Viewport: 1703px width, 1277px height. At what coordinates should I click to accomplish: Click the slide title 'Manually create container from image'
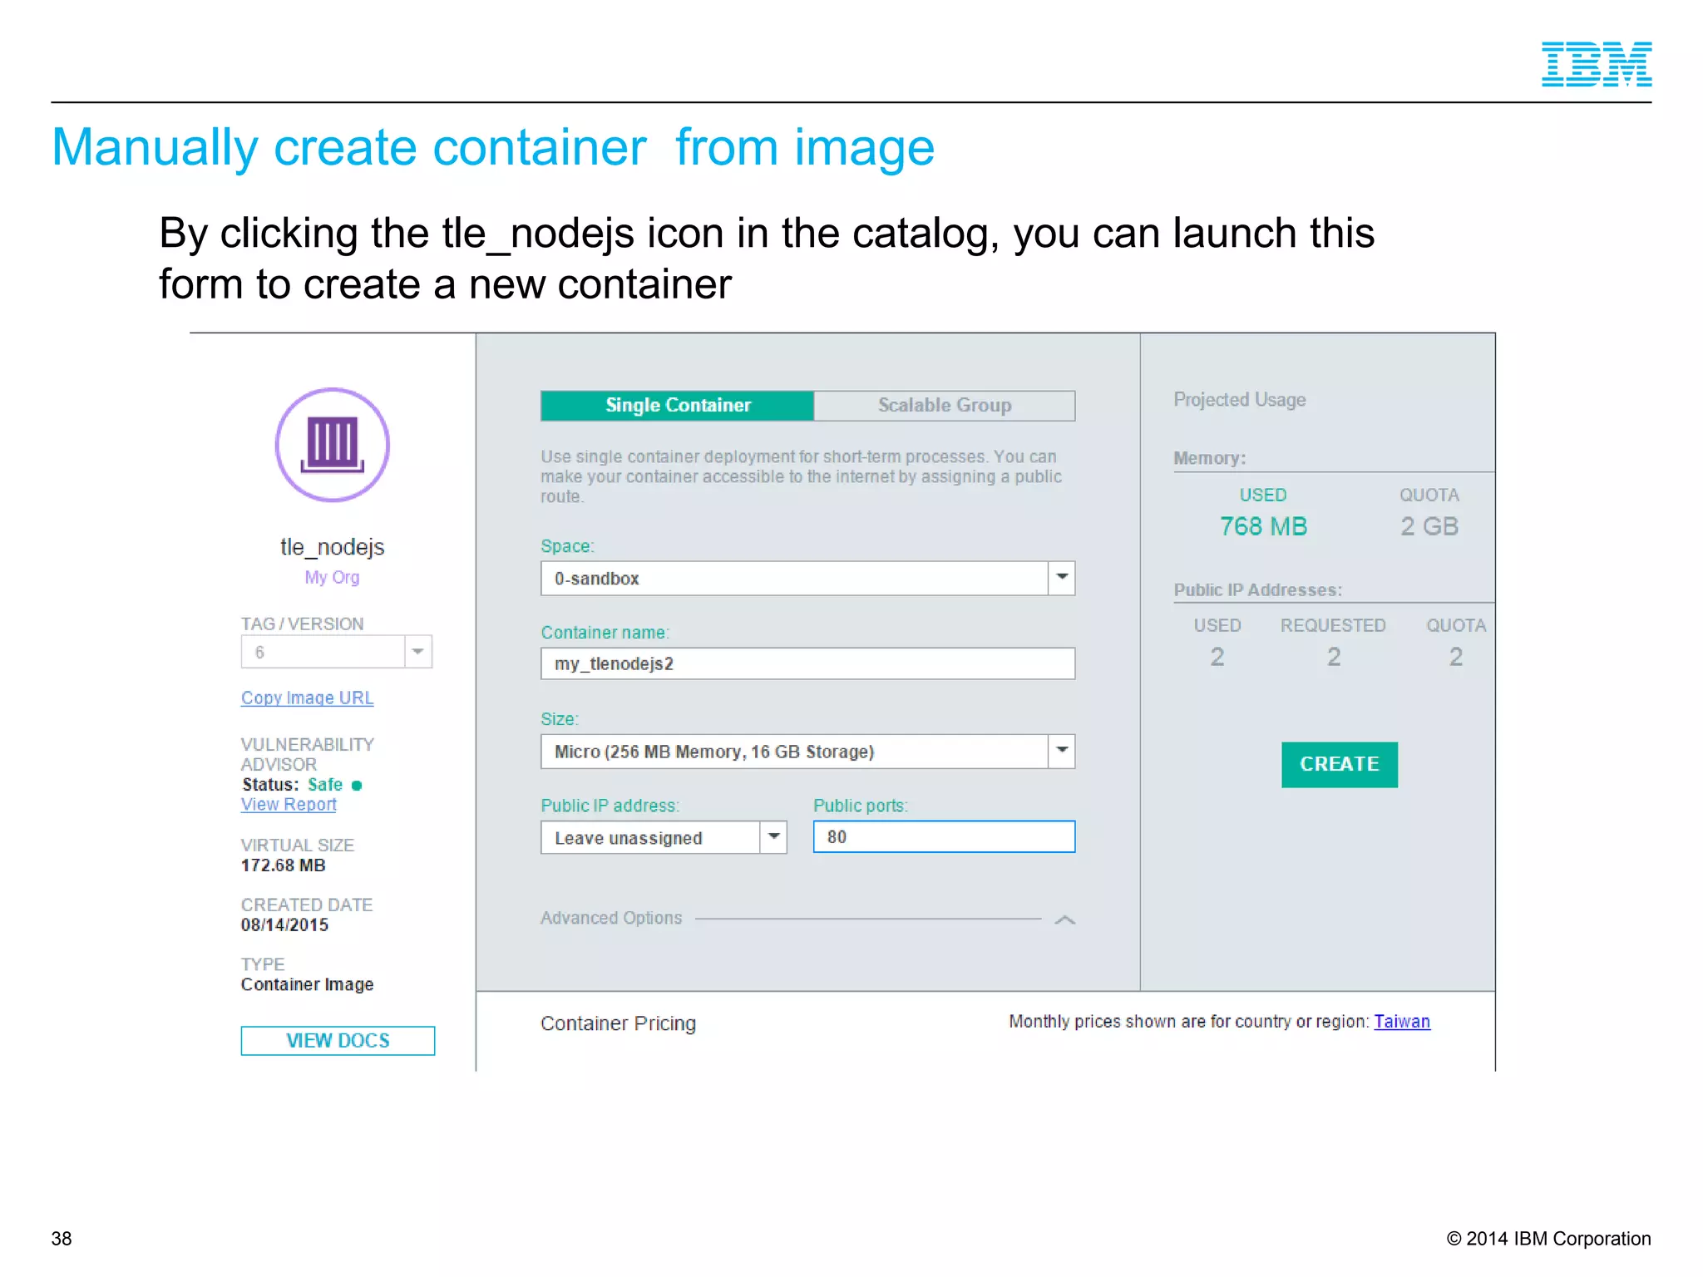click(x=493, y=148)
